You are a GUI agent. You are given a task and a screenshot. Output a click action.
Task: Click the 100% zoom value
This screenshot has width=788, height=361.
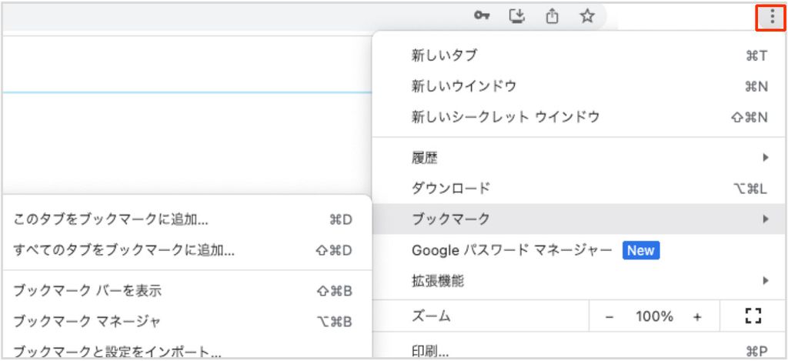654,317
